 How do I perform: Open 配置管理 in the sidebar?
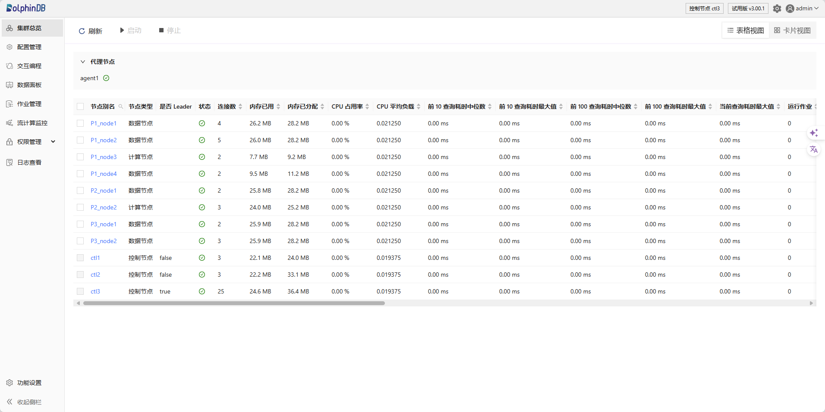(x=29, y=47)
